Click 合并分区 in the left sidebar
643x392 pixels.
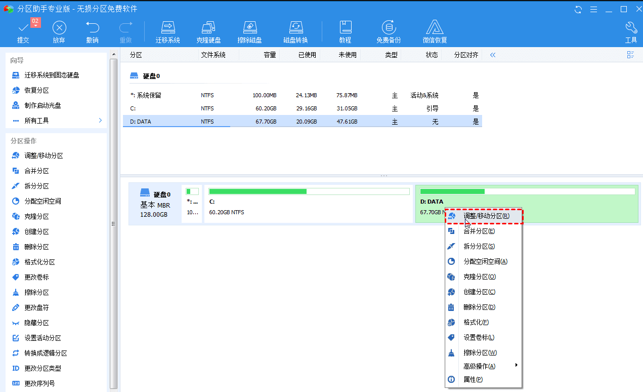click(36, 171)
